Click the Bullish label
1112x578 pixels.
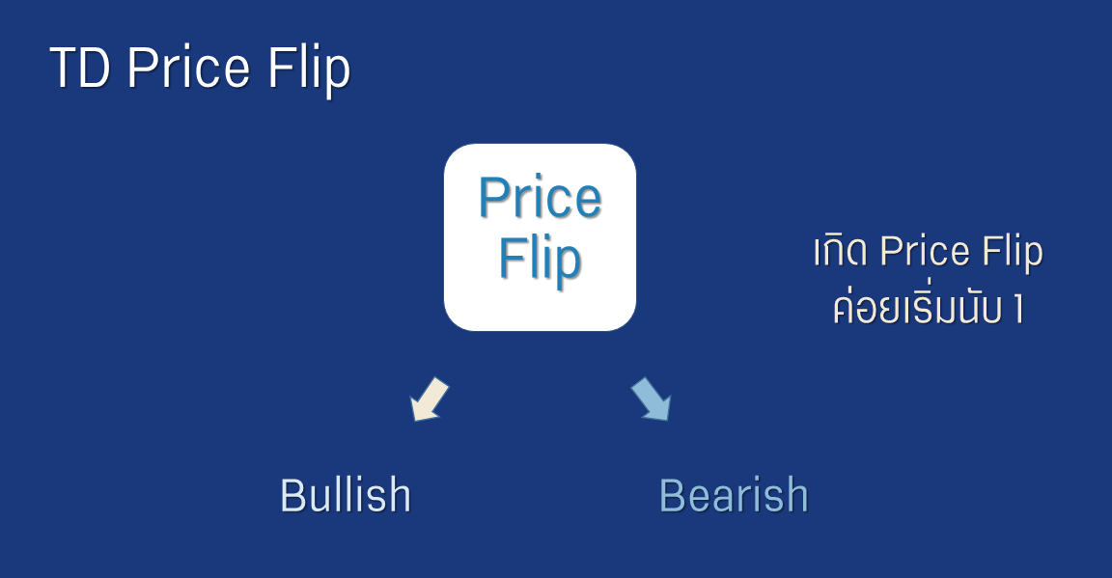pos(346,495)
